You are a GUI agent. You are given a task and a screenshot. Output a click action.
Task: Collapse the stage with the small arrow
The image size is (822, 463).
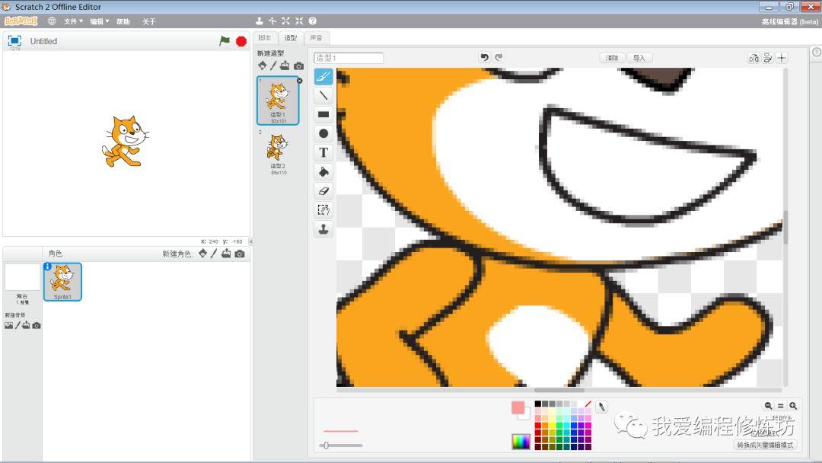[x=250, y=241]
